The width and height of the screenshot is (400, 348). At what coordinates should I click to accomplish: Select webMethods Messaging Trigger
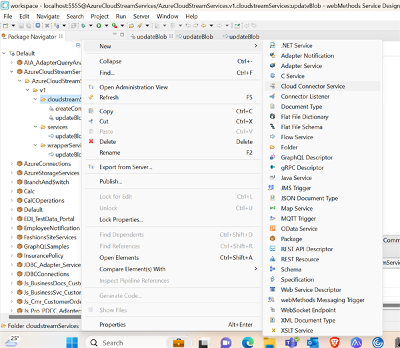323,300
